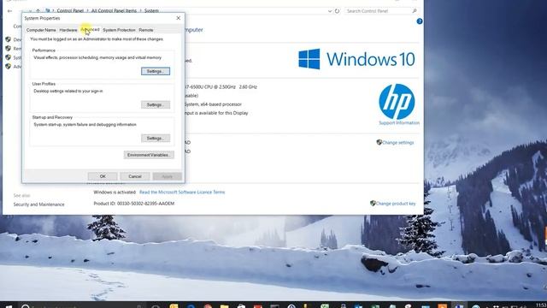547x308 pixels.
Task: Click the Performance group description text
Action: click(x=97, y=57)
